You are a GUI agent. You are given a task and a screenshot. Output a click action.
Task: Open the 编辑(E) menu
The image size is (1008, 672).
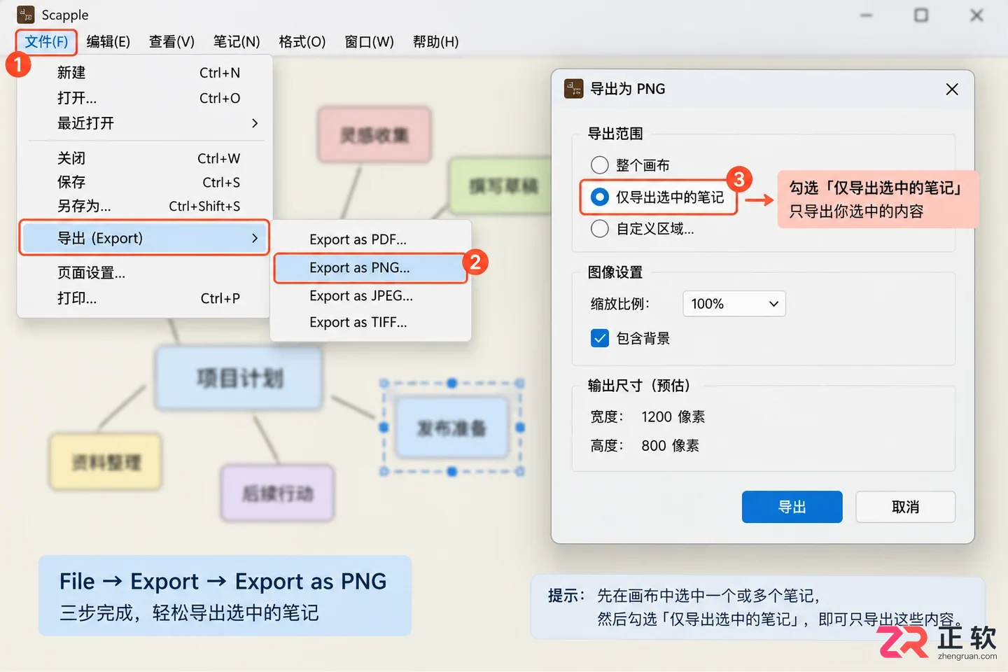[108, 42]
